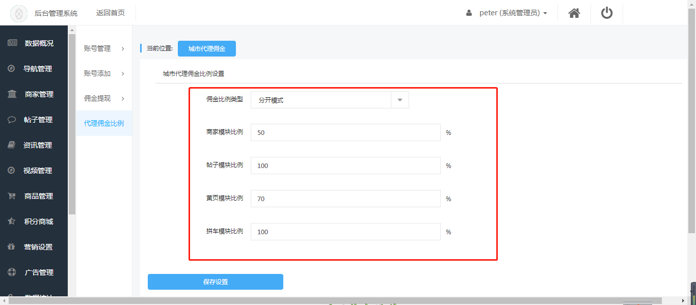Click the 积分商城 star icon
The width and height of the screenshot is (696, 305).
11,221
